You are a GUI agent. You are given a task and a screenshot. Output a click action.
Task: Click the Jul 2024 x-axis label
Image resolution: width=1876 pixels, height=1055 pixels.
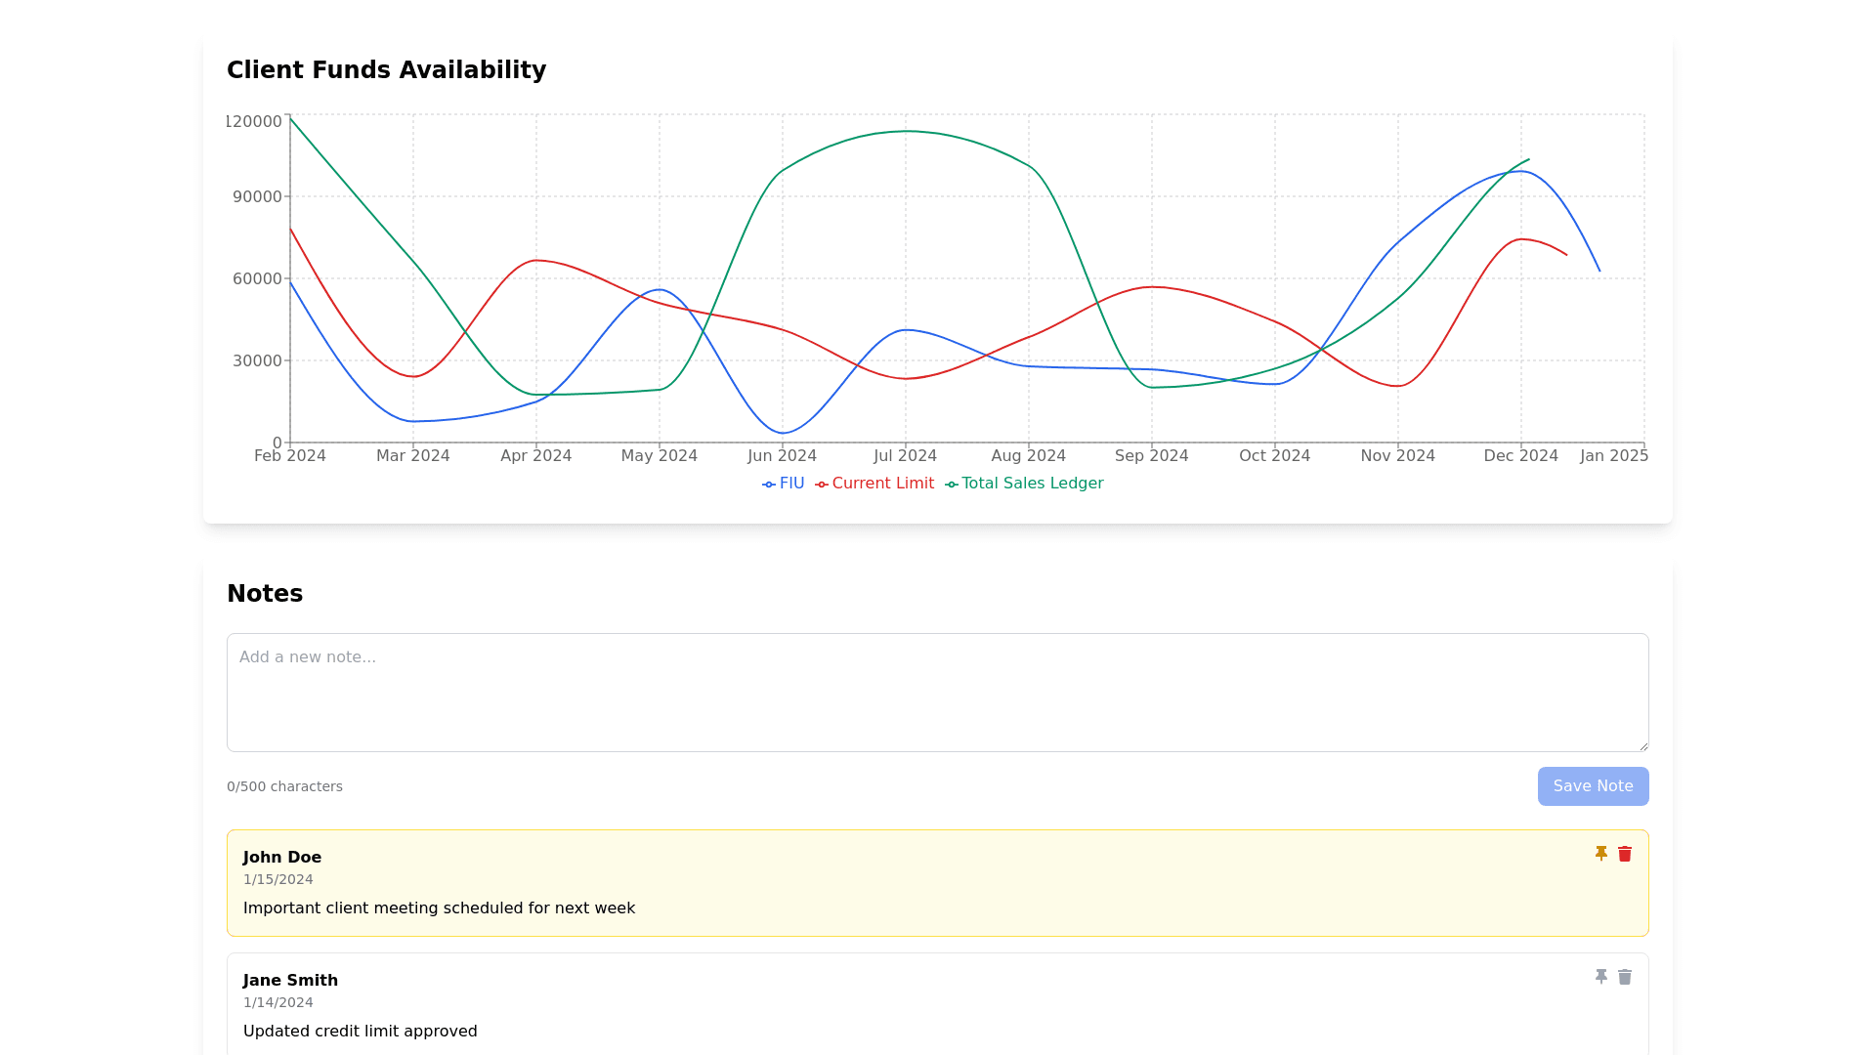click(905, 456)
